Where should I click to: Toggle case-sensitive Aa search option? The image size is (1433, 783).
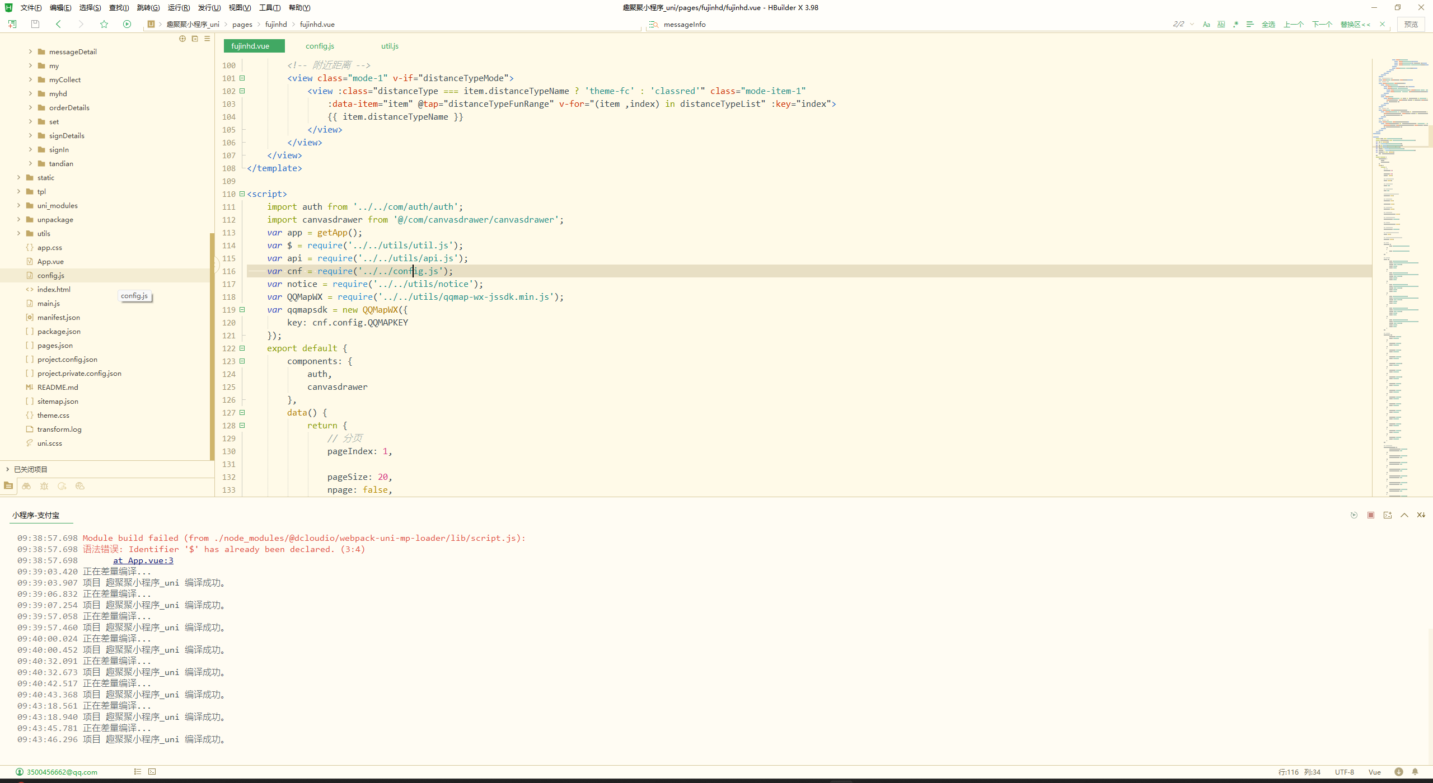pos(1206,24)
